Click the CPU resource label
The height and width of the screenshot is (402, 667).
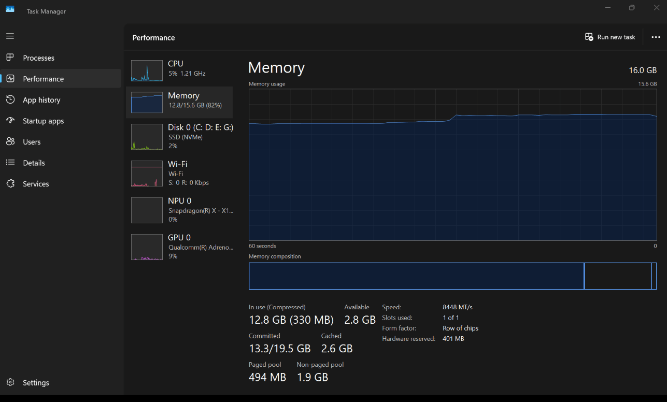(175, 64)
